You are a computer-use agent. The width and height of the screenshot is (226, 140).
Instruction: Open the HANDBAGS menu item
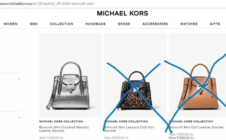[x=95, y=24]
